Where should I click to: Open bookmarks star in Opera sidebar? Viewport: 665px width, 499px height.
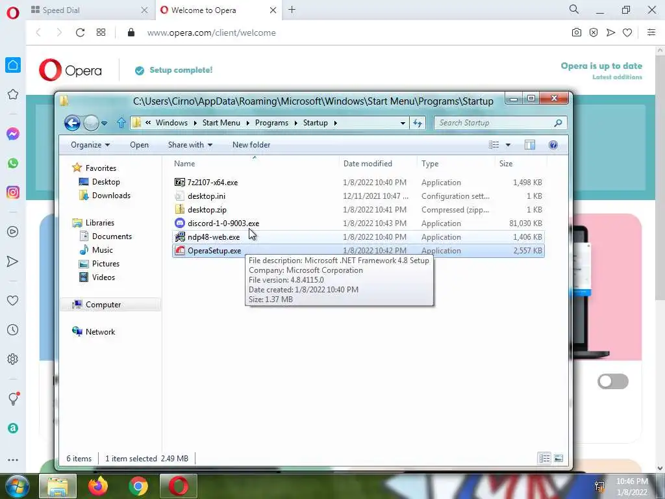(13, 95)
